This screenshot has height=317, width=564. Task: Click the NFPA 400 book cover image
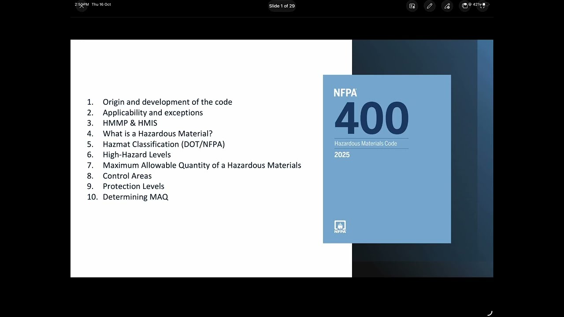pyautogui.click(x=387, y=159)
